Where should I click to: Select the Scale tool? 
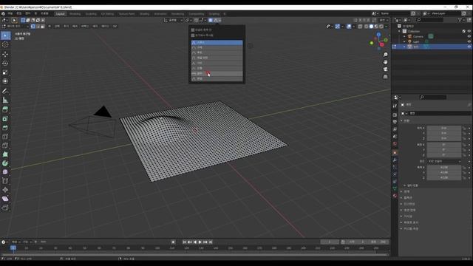pos(5,72)
